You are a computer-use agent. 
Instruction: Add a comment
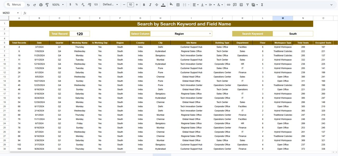(x=235, y=4)
